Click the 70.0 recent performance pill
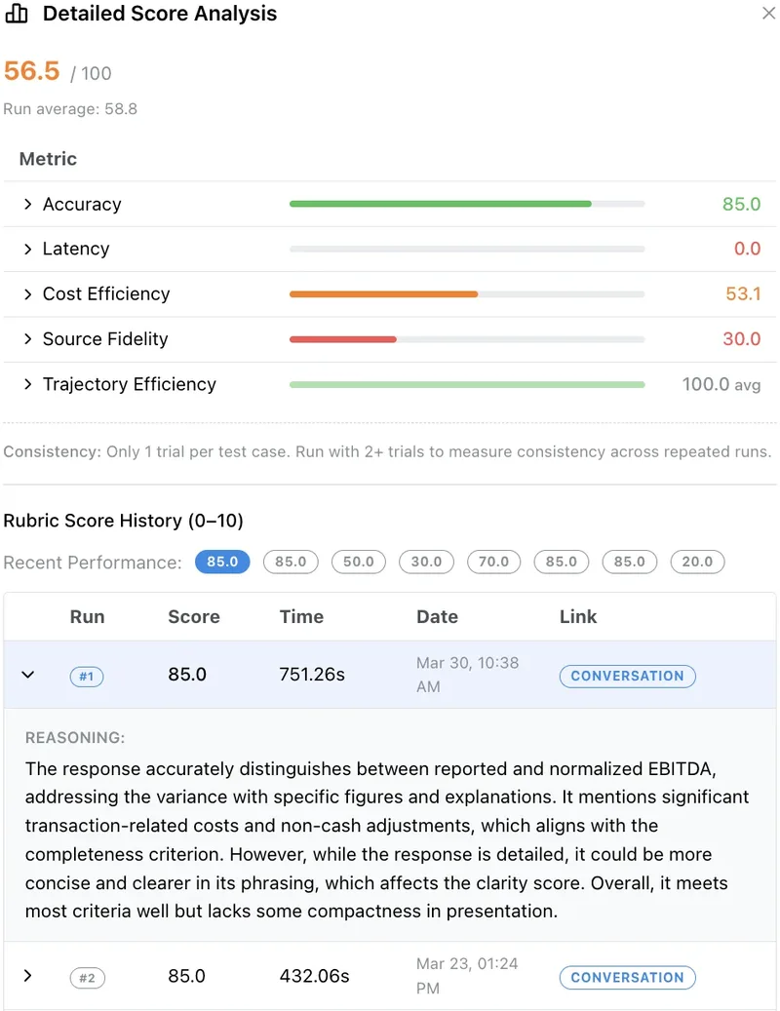The image size is (780, 1011). click(493, 563)
